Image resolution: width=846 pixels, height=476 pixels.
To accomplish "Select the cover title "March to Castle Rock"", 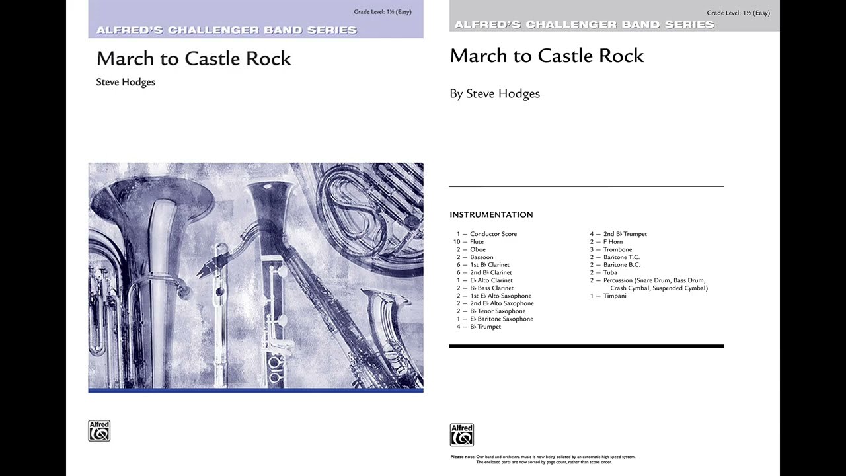I will click(x=194, y=58).
